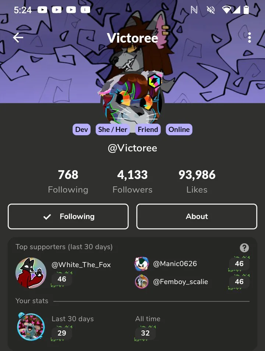Tap the lightning bolt badge on avatar

(154, 81)
